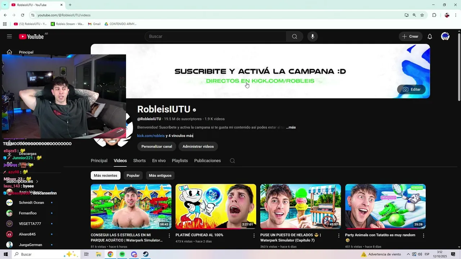The width and height of the screenshot is (461, 259).
Task: Select the Popular filter chip
Action: pos(133,176)
